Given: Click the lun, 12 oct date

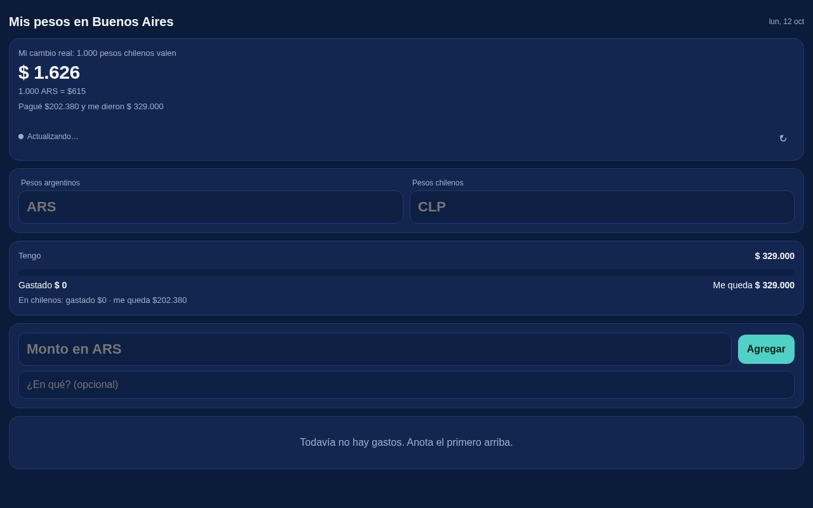Looking at the screenshot, I should [x=786, y=22].
